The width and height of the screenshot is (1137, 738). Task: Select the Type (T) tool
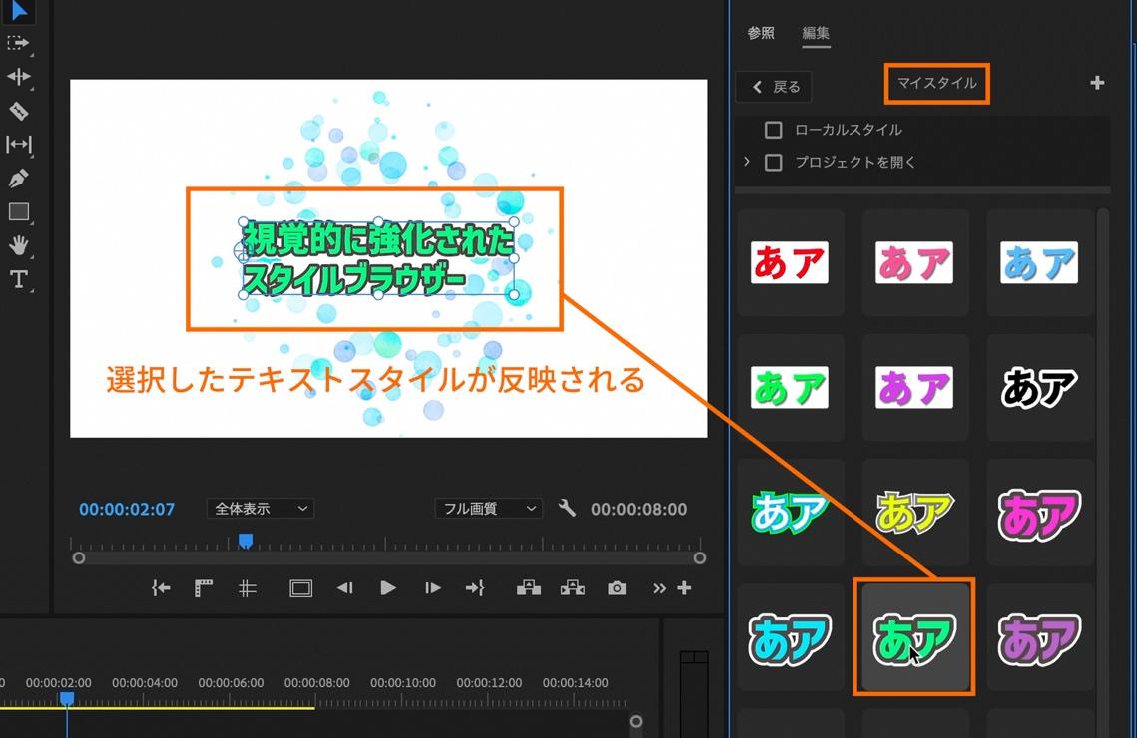point(18,279)
